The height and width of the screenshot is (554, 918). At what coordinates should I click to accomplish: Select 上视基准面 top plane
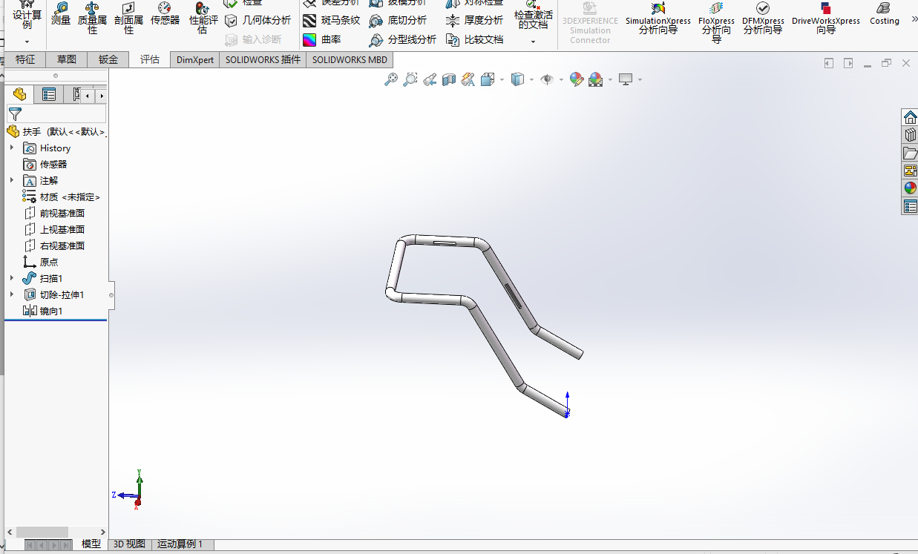coord(54,229)
